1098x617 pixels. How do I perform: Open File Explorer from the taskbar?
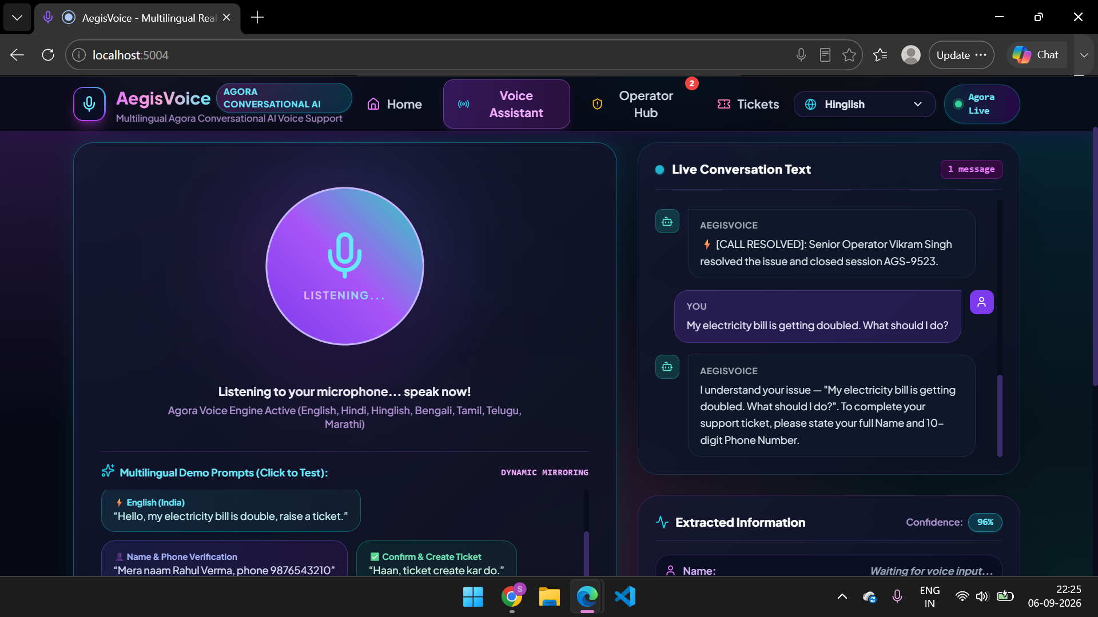(x=549, y=596)
